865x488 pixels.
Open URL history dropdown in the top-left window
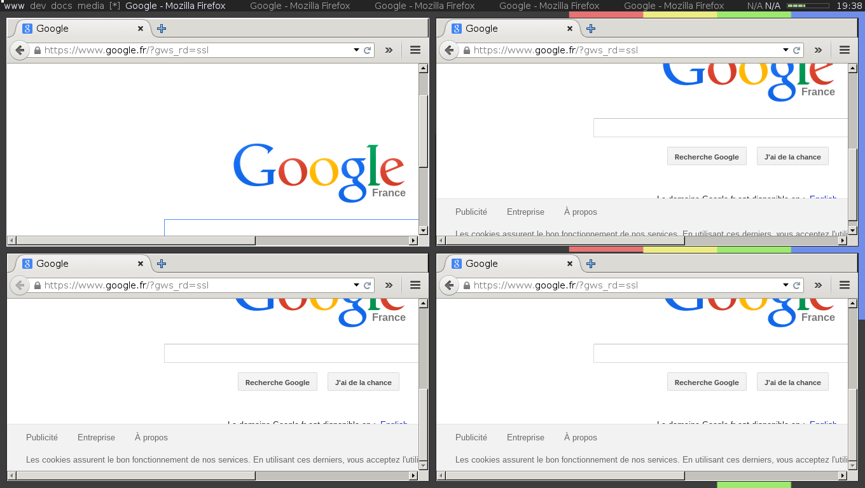click(356, 50)
